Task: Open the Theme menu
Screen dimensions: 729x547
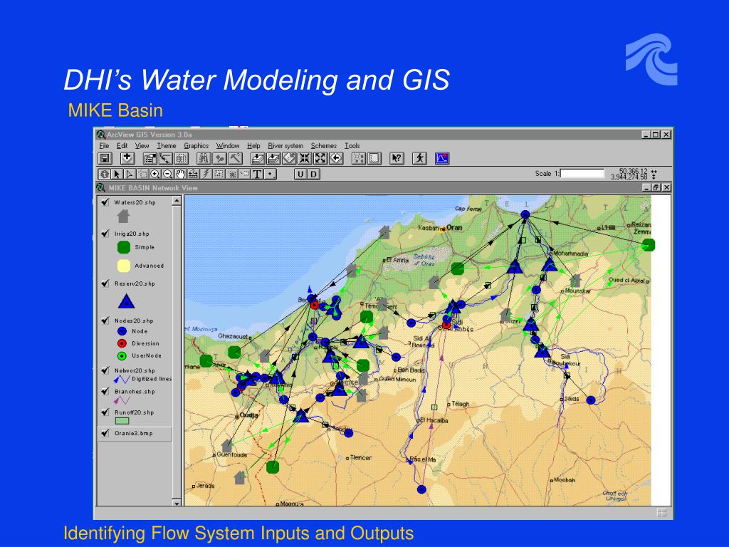Action: click(167, 145)
